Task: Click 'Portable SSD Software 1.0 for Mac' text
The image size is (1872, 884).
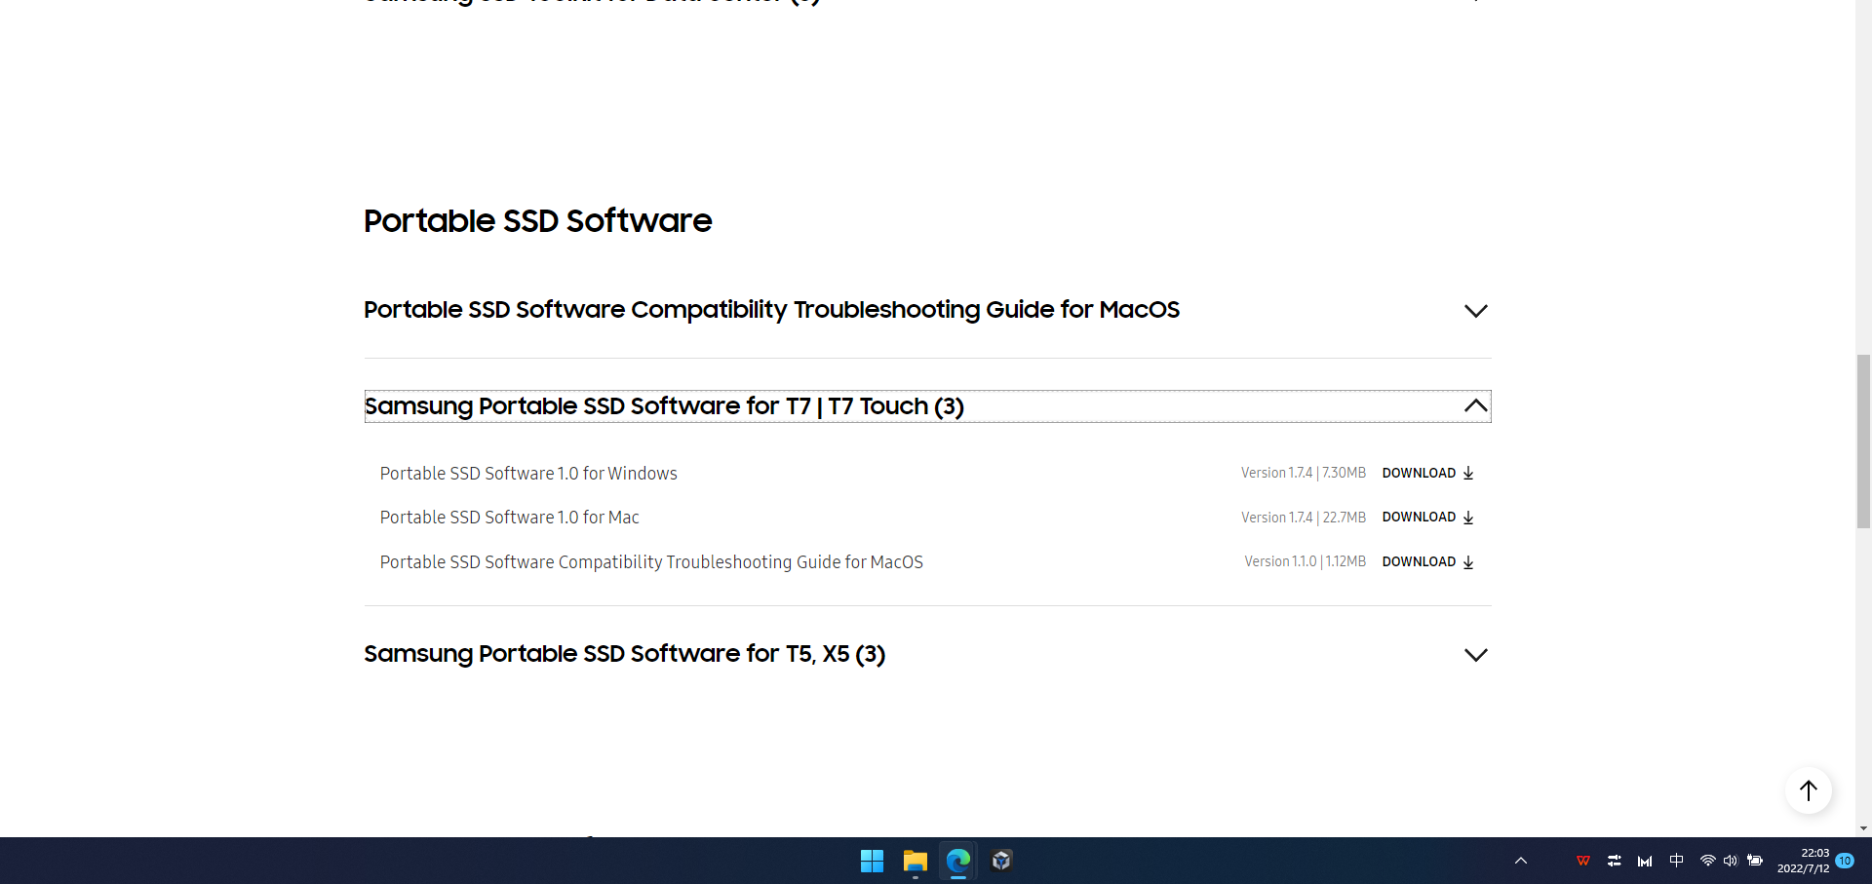Action: 510,518
